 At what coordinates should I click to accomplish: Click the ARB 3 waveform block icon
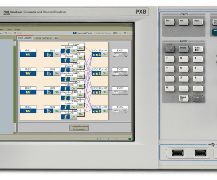(28, 92)
